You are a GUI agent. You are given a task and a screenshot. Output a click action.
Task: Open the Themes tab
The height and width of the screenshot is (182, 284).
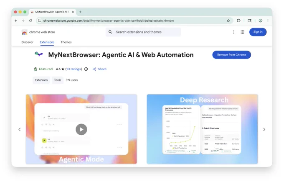pos(66,42)
